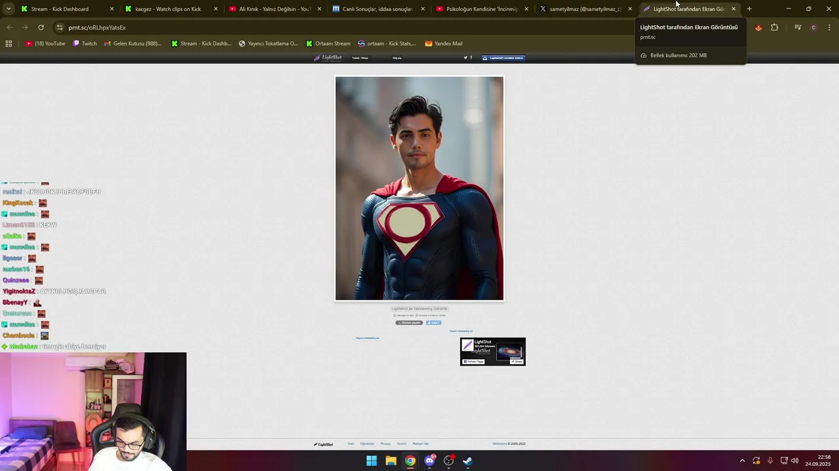Click the Facebook Like button below the image
Viewport: 839px width, 471px height.
[x=434, y=323]
